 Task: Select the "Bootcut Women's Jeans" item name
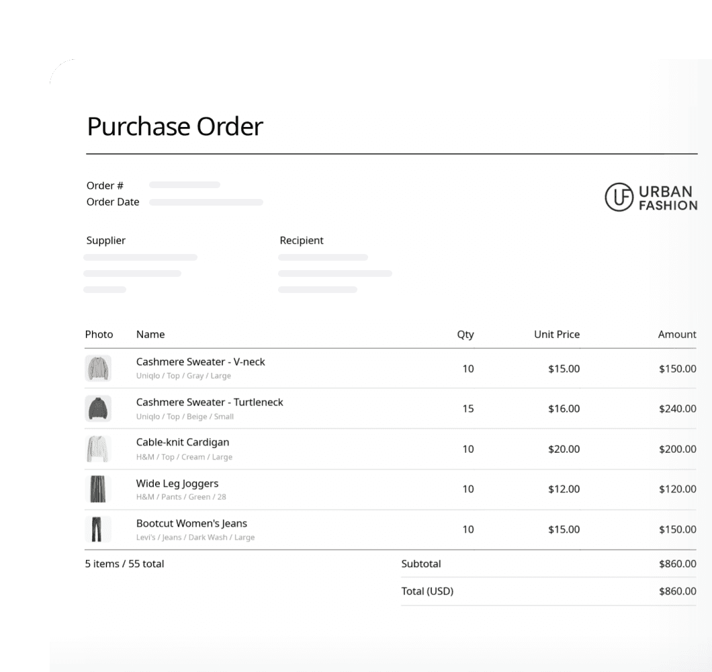point(191,523)
